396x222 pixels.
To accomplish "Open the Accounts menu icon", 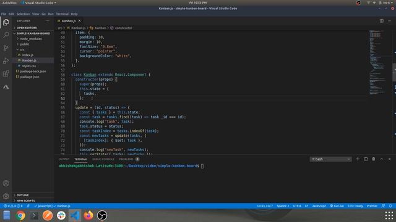I will pyautogui.click(x=6, y=183).
